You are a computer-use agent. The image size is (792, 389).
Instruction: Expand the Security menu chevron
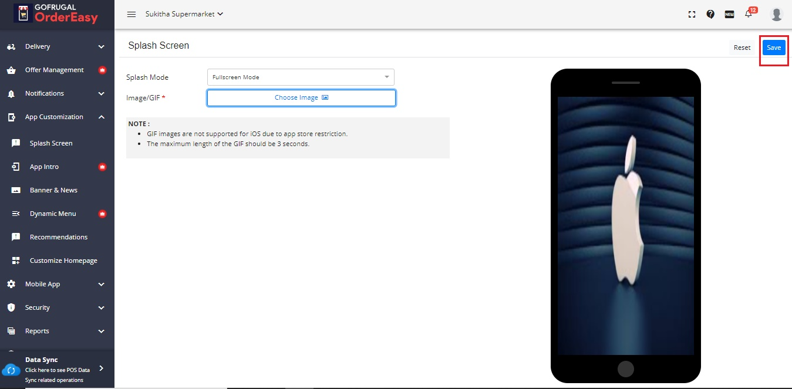coord(102,308)
